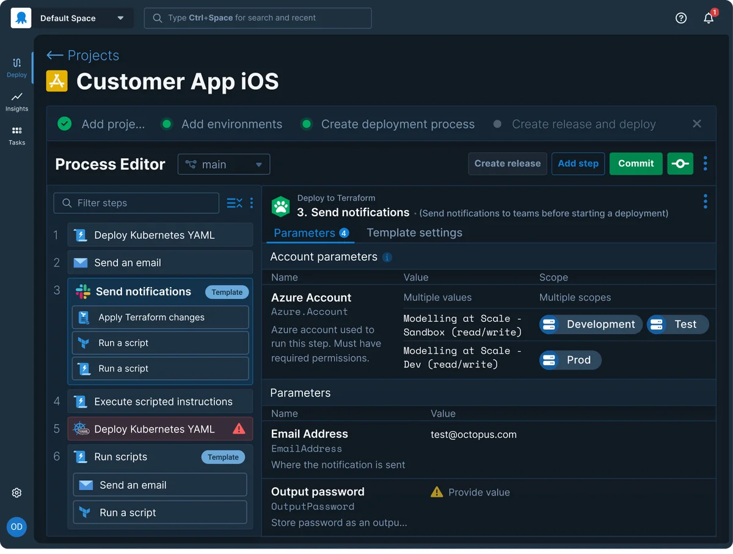
Task: Open the steps list kebab menu
Action: [x=251, y=203]
